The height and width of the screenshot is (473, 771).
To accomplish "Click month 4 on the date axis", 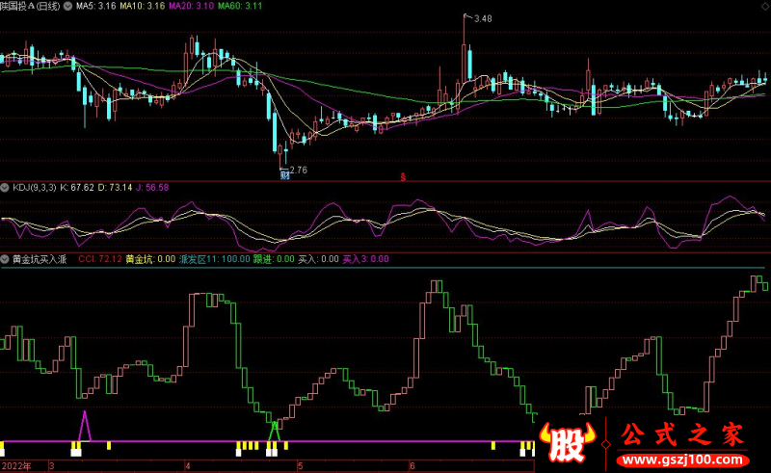I will (187, 465).
